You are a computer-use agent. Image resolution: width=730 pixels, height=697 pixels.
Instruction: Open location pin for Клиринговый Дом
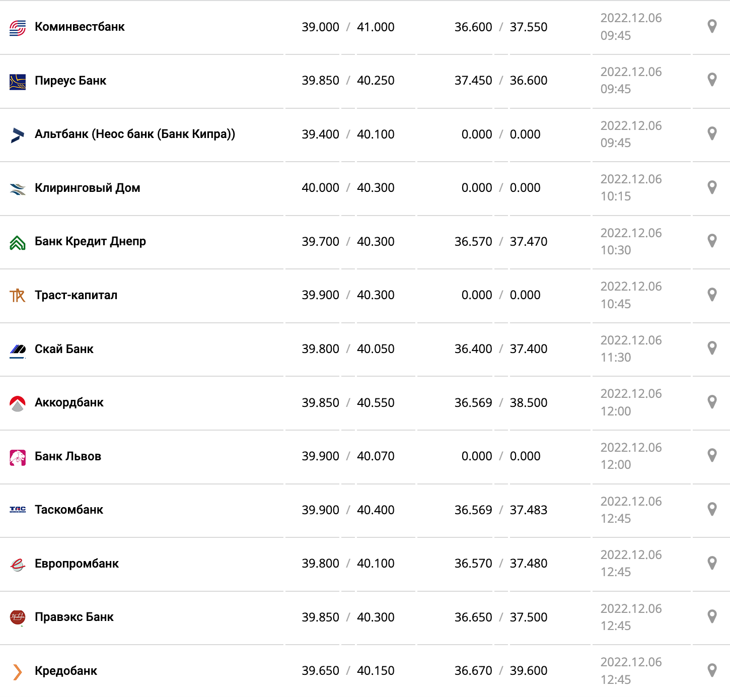(x=712, y=187)
